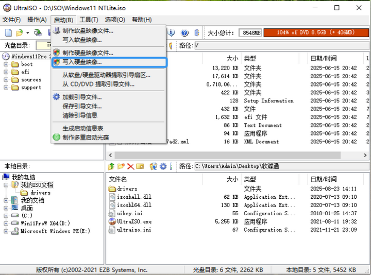Click the 8548MB total size field
Screen dimensions: 371x275
tap(250, 32)
